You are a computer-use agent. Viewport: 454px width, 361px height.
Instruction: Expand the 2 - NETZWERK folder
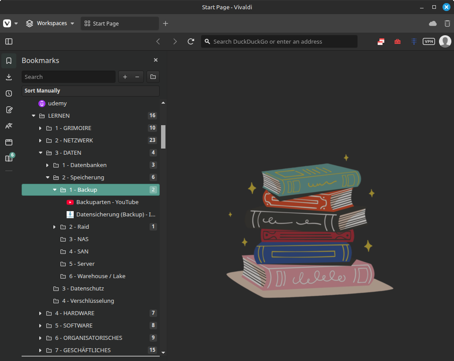[40, 140]
